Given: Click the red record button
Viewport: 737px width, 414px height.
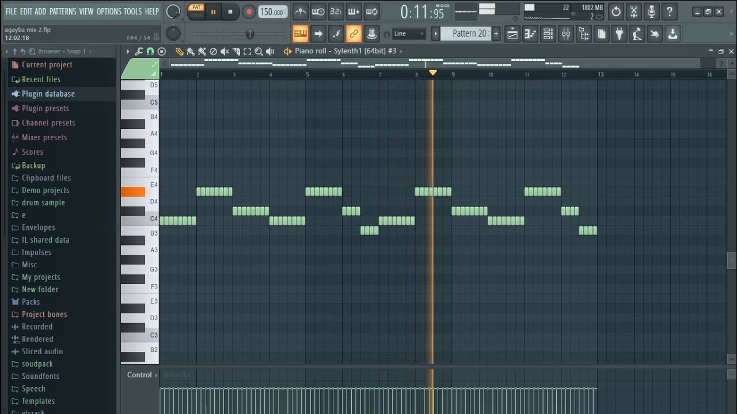Looking at the screenshot, I should [x=249, y=11].
